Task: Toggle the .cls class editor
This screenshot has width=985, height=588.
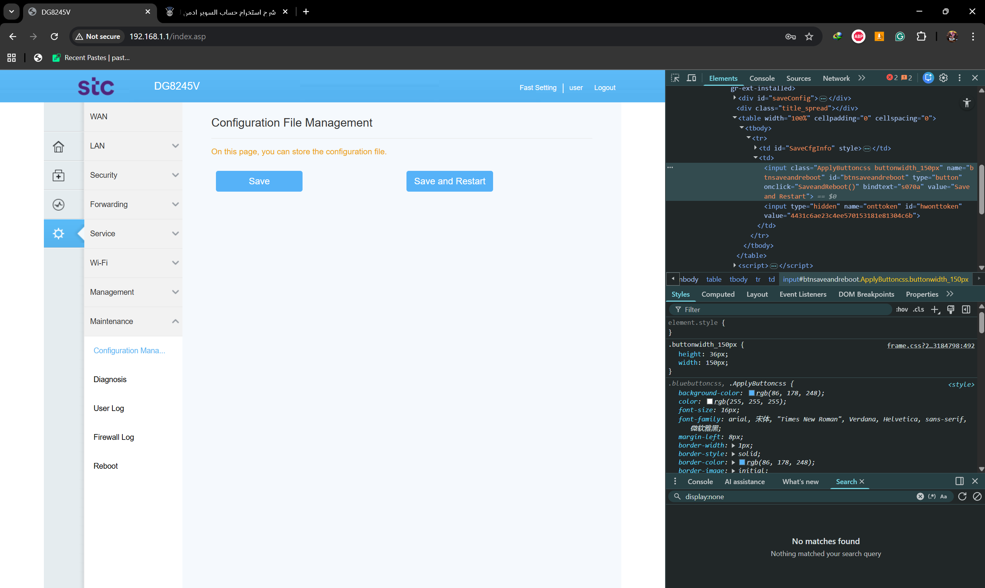Action: pos(918,310)
